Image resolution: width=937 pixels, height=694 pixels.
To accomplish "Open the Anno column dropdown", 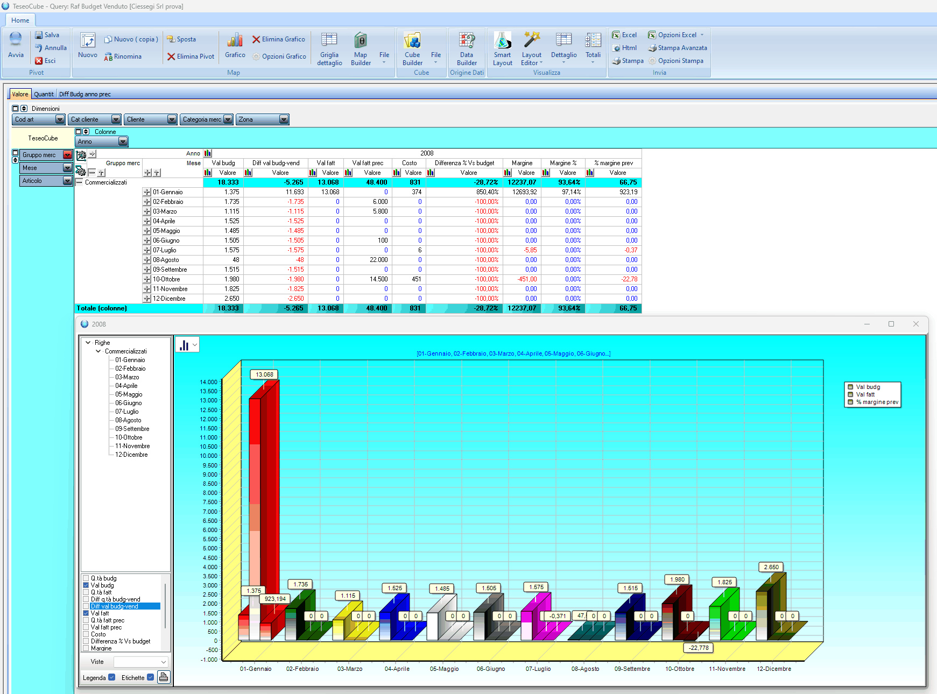I will tap(123, 141).
